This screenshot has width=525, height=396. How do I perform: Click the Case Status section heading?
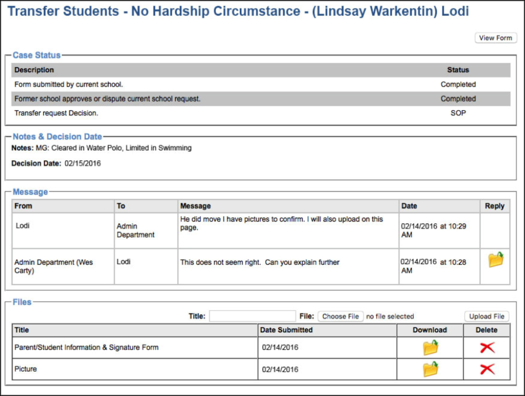click(36, 55)
